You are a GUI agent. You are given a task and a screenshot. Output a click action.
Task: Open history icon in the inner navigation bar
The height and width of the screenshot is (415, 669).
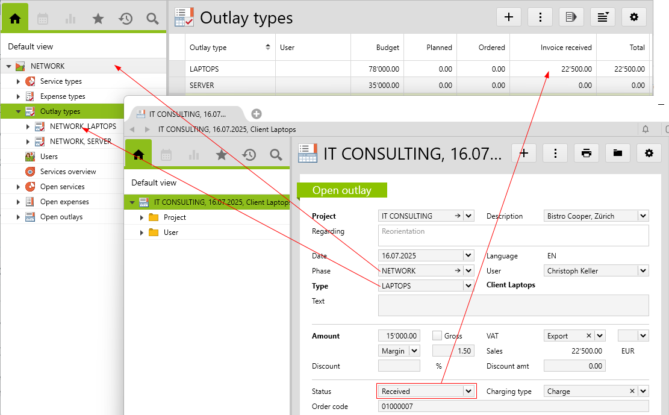pos(249,155)
